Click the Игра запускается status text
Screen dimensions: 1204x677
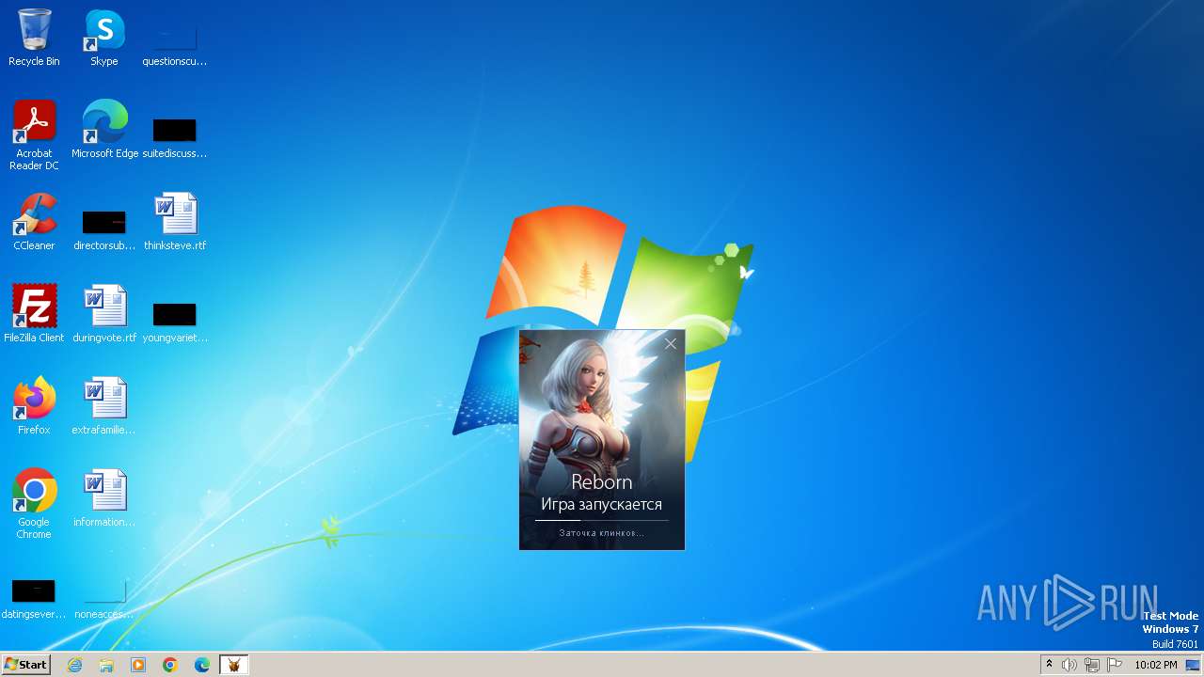point(602,505)
